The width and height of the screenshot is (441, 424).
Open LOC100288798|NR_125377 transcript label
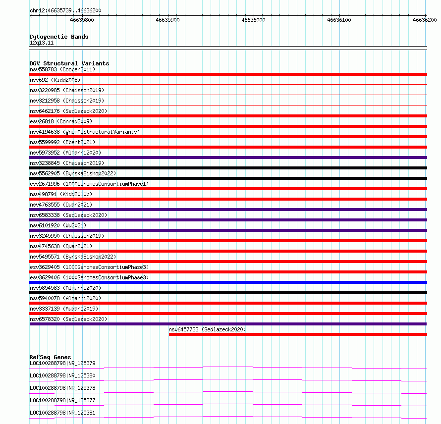click(x=62, y=400)
